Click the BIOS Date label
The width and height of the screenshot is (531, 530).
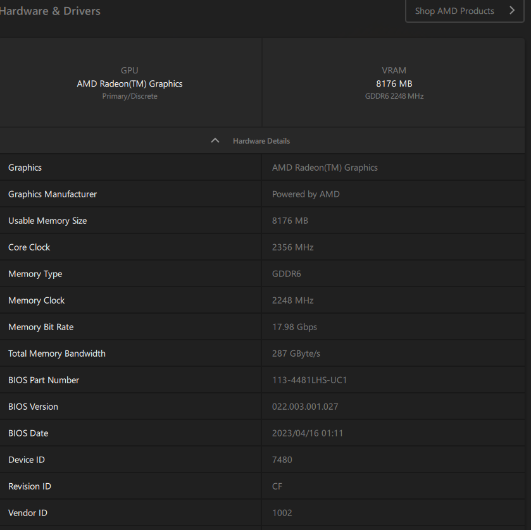click(28, 433)
